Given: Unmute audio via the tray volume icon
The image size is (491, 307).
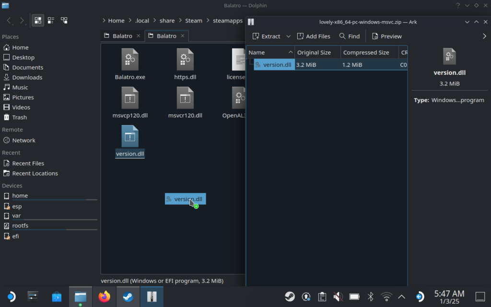Looking at the screenshot, I should (x=338, y=296).
